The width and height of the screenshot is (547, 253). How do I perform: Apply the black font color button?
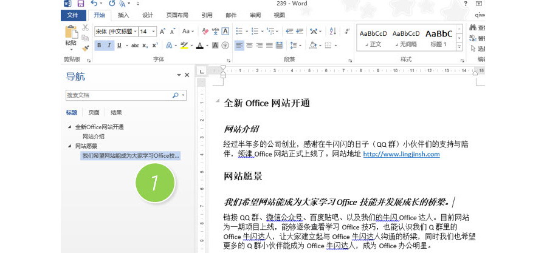(x=199, y=46)
